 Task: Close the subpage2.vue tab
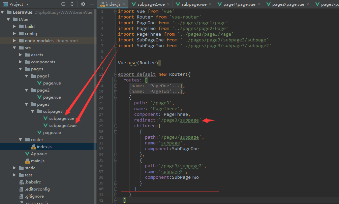click(x=168, y=4)
